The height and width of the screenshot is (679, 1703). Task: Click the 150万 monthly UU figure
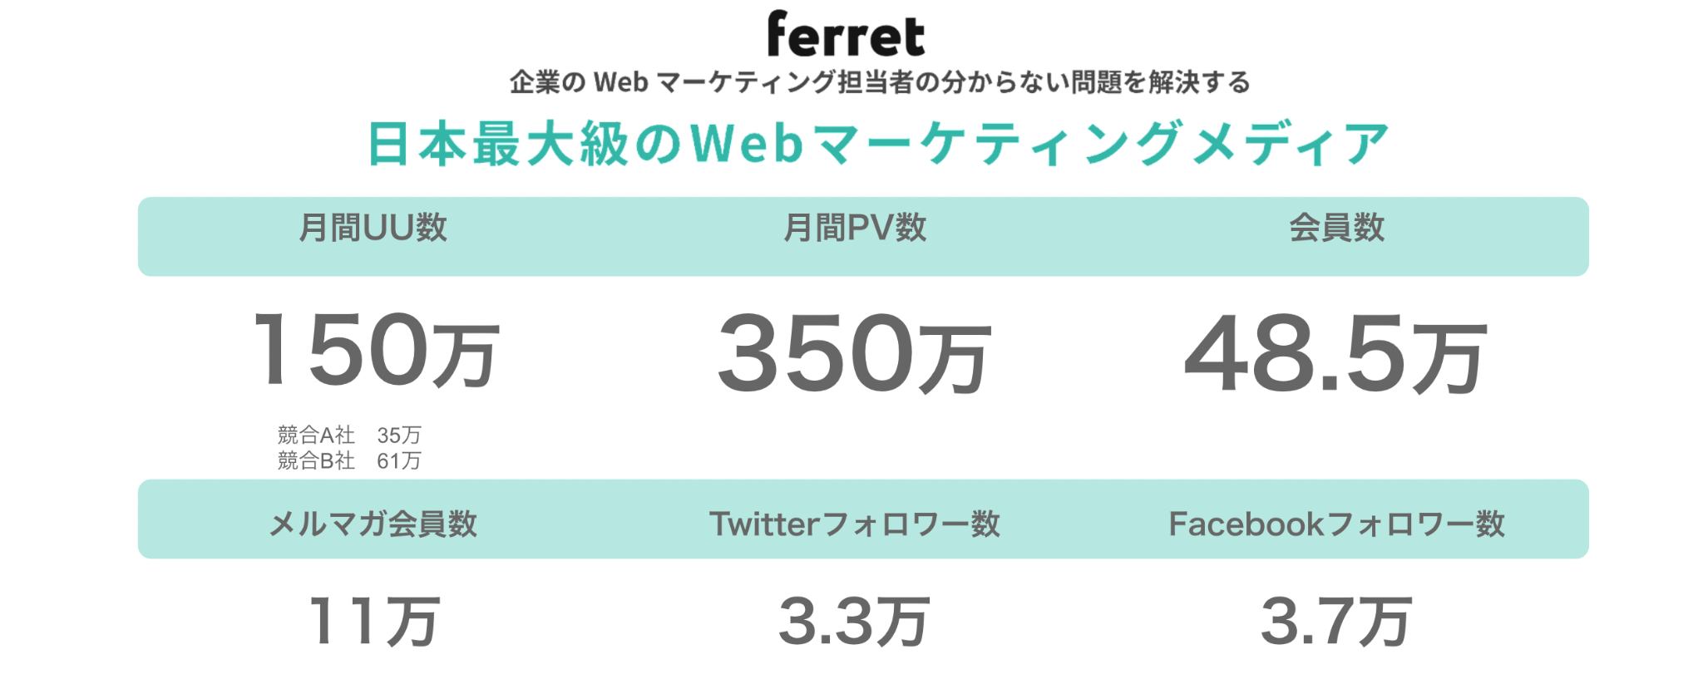(x=376, y=351)
